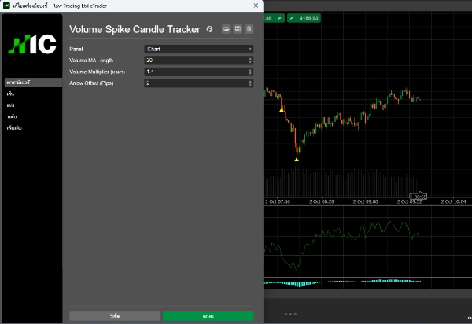Open the Panel dropdown showing Chart
The image size is (472, 324).
199,49
